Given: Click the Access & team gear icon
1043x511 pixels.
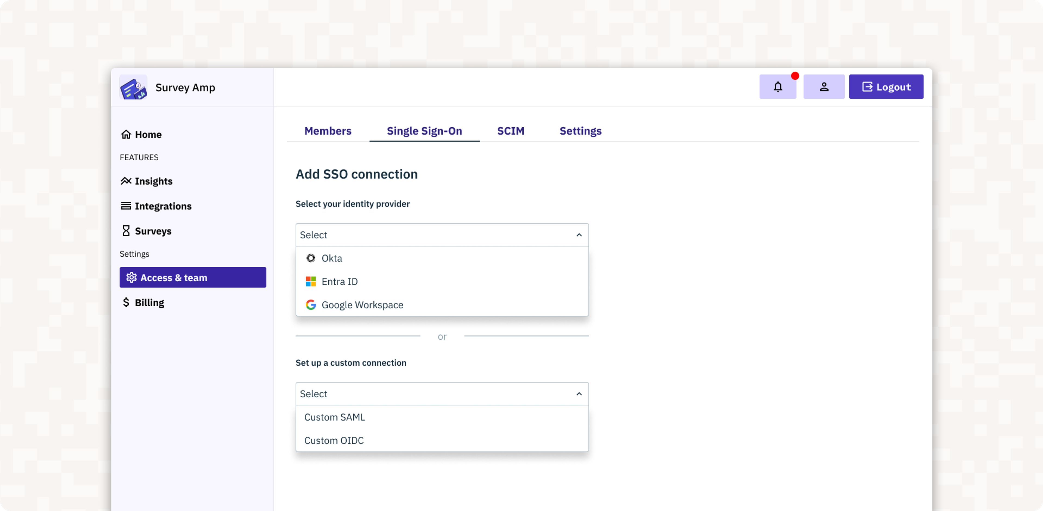Looking at the screenshot, I should [x=130, y=277].
